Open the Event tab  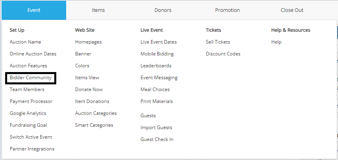click(x=34, y=10)
